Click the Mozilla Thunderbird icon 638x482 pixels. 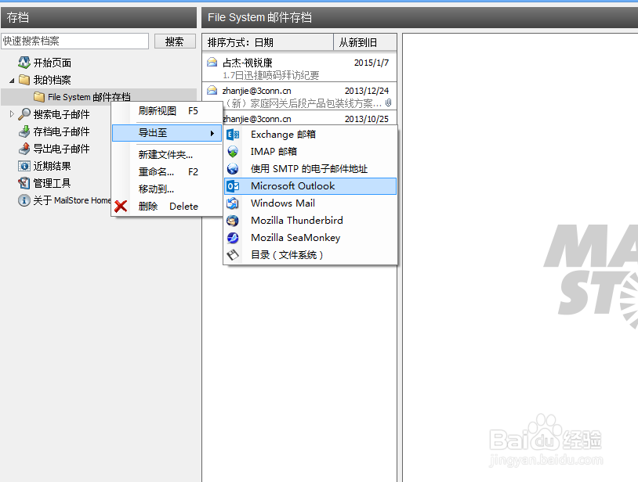(233, 221)
